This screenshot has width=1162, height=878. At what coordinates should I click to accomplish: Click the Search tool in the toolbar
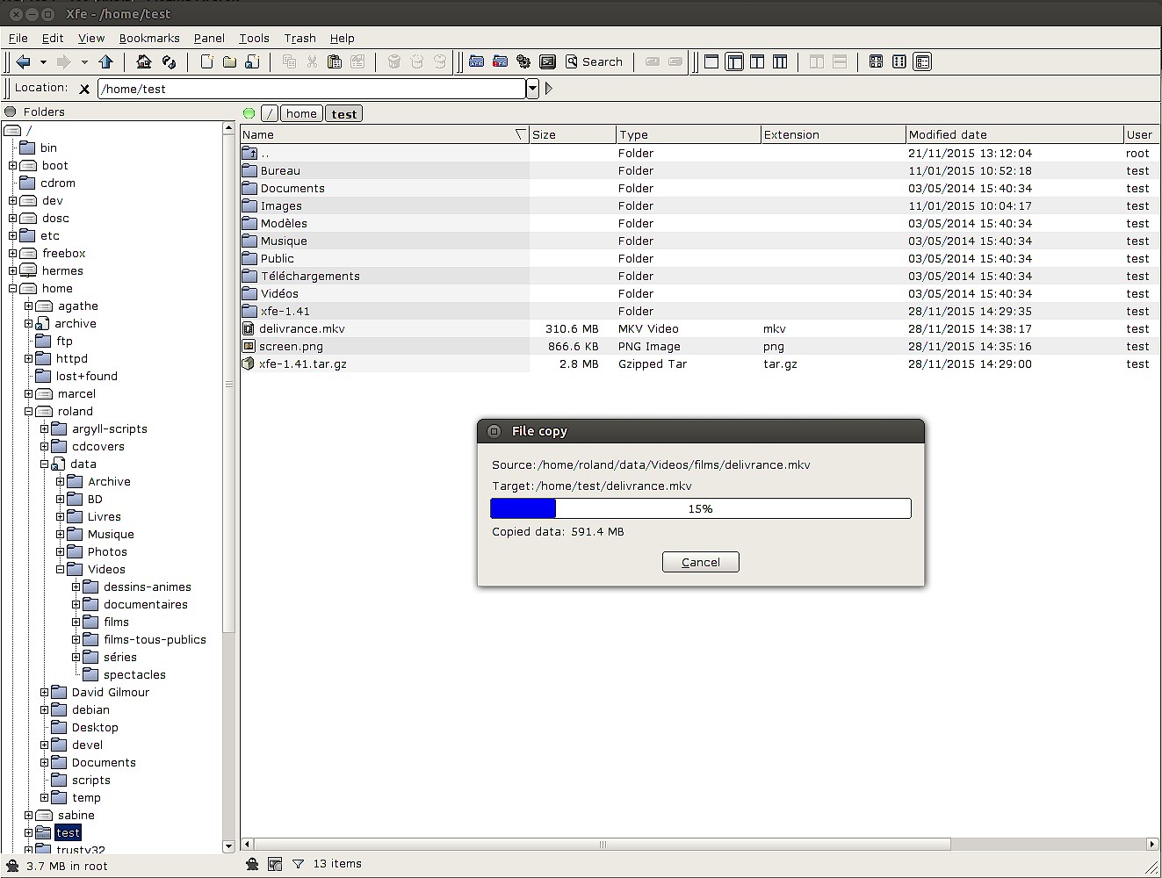tap(595, 61)
